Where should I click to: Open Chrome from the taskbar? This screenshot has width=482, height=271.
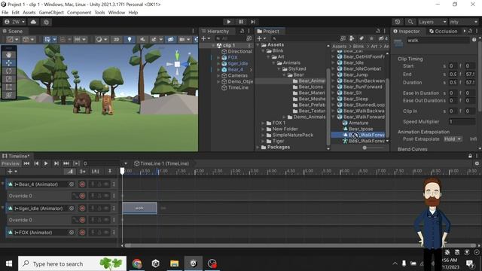click(x=137, y=263)
